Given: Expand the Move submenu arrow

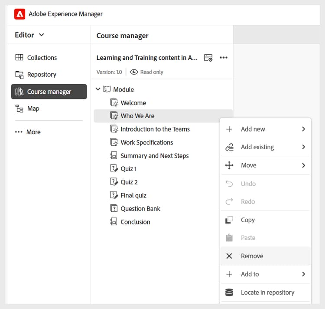Looking at the screenshot, I should (x=303, y=165).
